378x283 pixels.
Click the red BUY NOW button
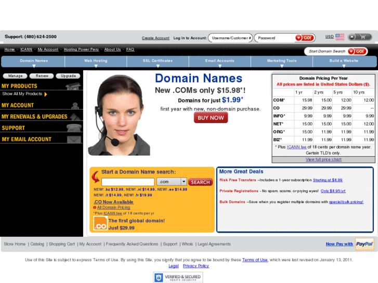coord(211,118)
